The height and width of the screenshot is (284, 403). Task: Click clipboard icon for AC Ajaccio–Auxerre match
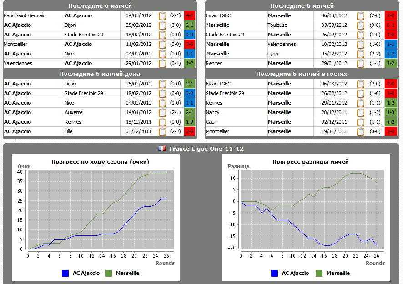162,113
